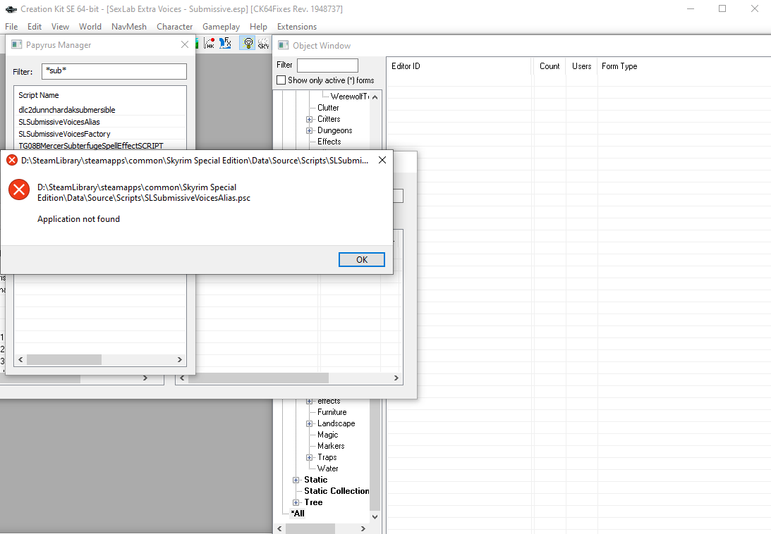Select the Water tree item

coord(327,468)
